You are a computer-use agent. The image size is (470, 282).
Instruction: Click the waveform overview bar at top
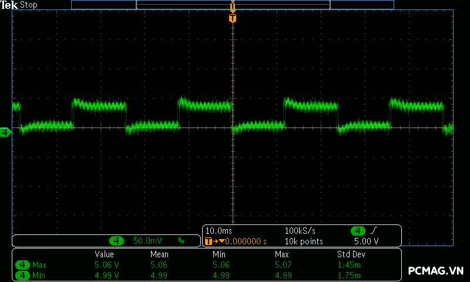pos(232,5)
